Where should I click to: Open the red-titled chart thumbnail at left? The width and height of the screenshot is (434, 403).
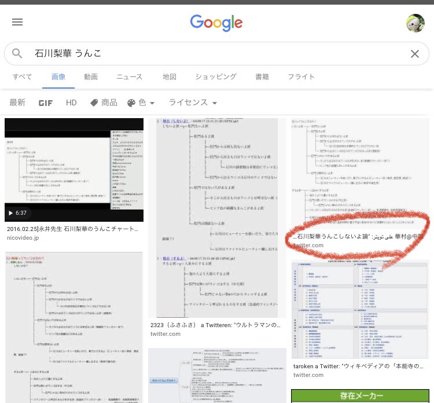(x=74, y=327)
